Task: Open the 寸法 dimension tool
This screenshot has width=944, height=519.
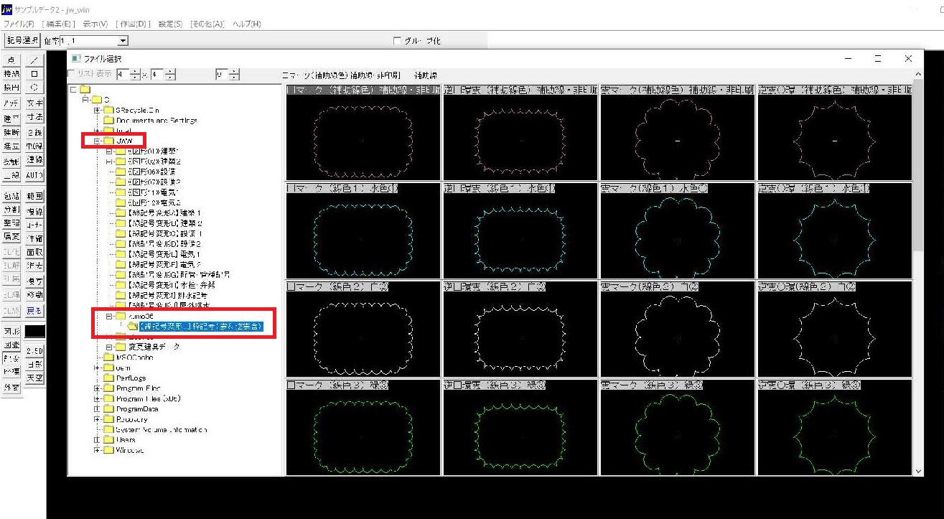Action: [36, 117]
